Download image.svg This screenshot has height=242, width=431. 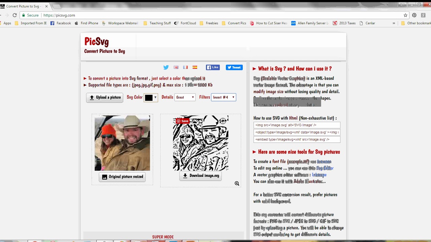pos(201,176)
